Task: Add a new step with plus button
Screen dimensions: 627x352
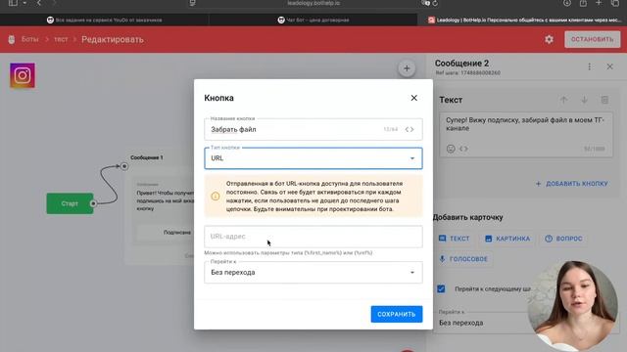Action: 407,68
